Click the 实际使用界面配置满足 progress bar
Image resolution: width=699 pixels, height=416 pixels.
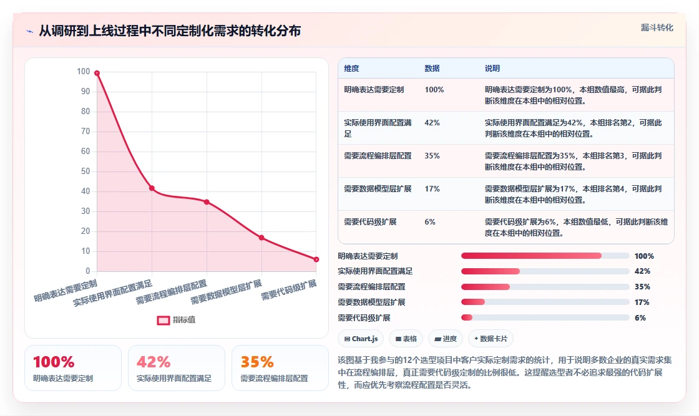(x=545, y=271)
